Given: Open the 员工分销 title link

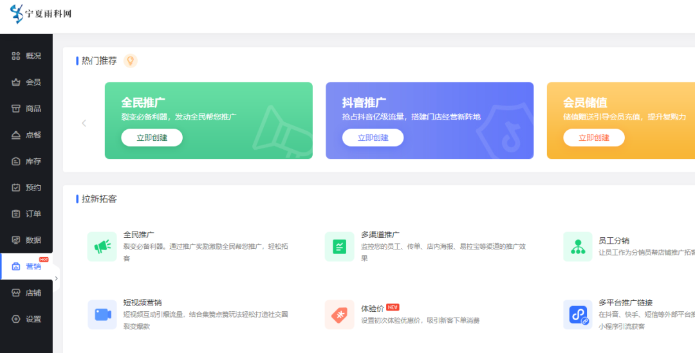Looking at the screenshot, I should coord(614,240).
